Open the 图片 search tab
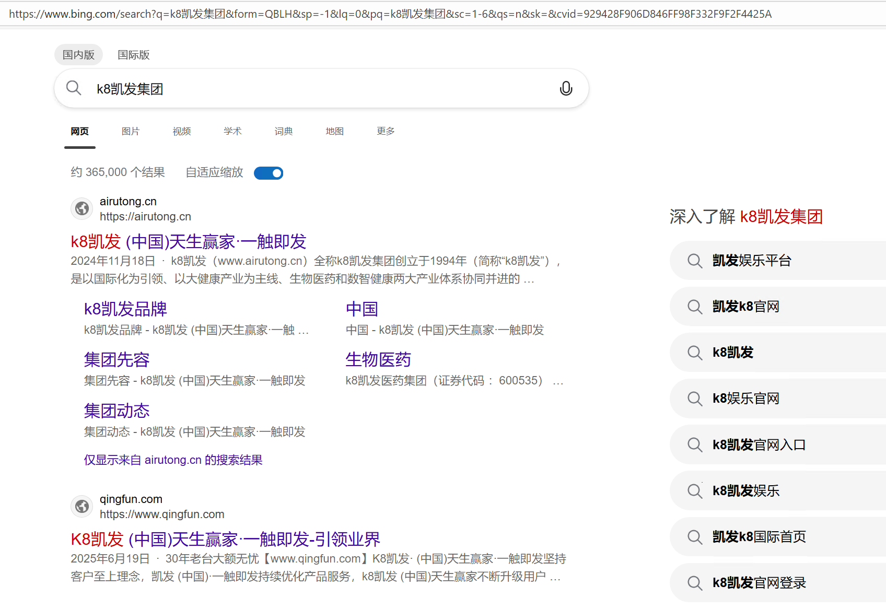 coord(131,131)
